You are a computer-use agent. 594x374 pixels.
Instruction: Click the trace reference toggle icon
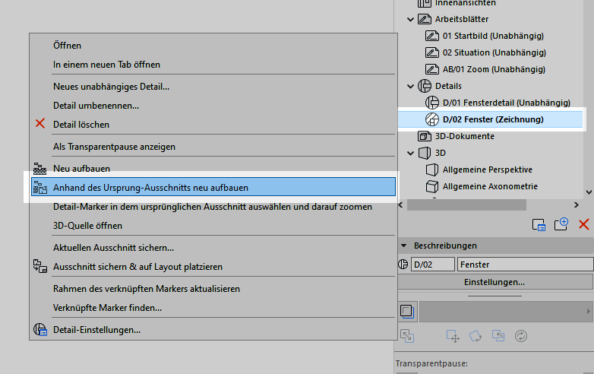pyautogui.click(x=407, y=312)
